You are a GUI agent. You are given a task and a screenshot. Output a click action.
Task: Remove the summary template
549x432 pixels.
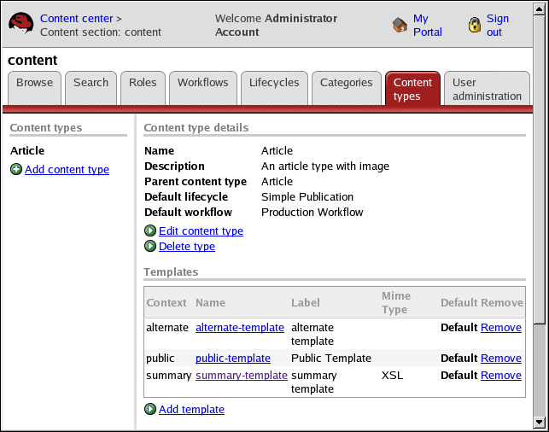(x=501, y=376)
